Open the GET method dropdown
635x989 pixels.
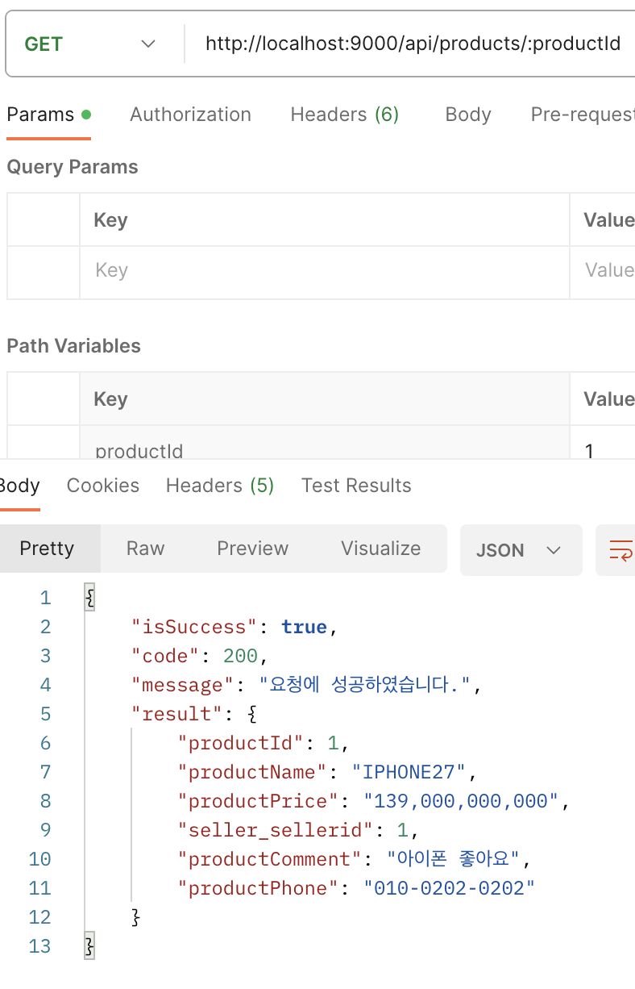(90, 44)
